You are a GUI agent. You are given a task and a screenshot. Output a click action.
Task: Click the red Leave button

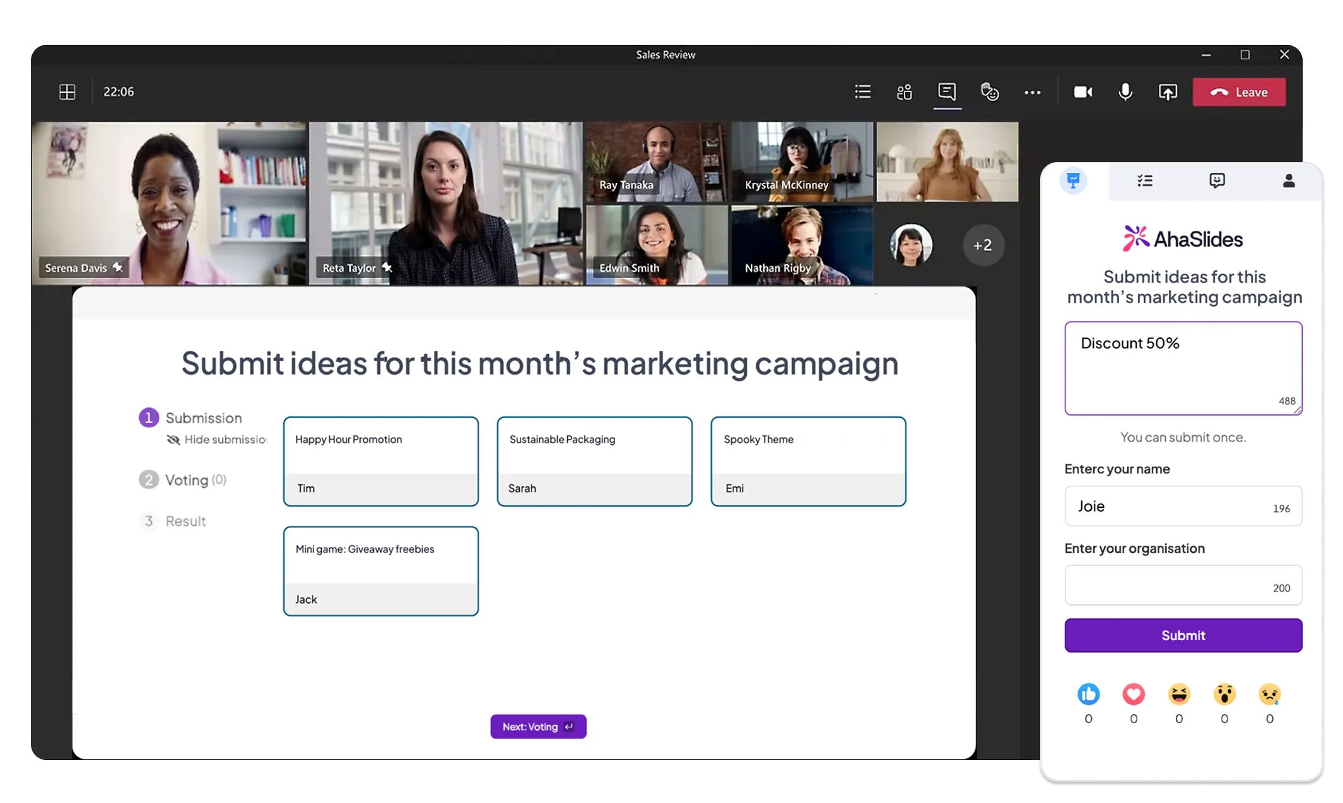tap(1239, 92)
